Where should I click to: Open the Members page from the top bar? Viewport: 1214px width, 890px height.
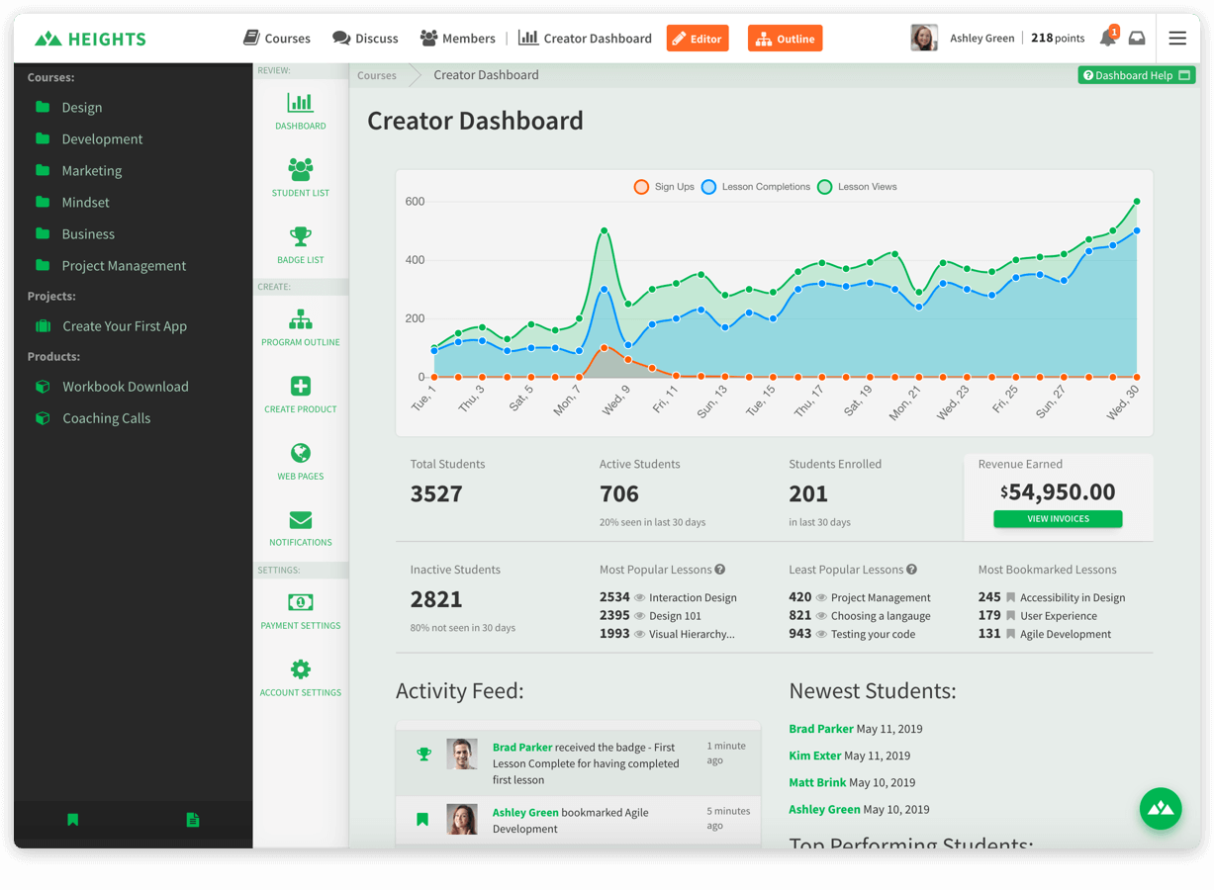[x=457, y=38]
